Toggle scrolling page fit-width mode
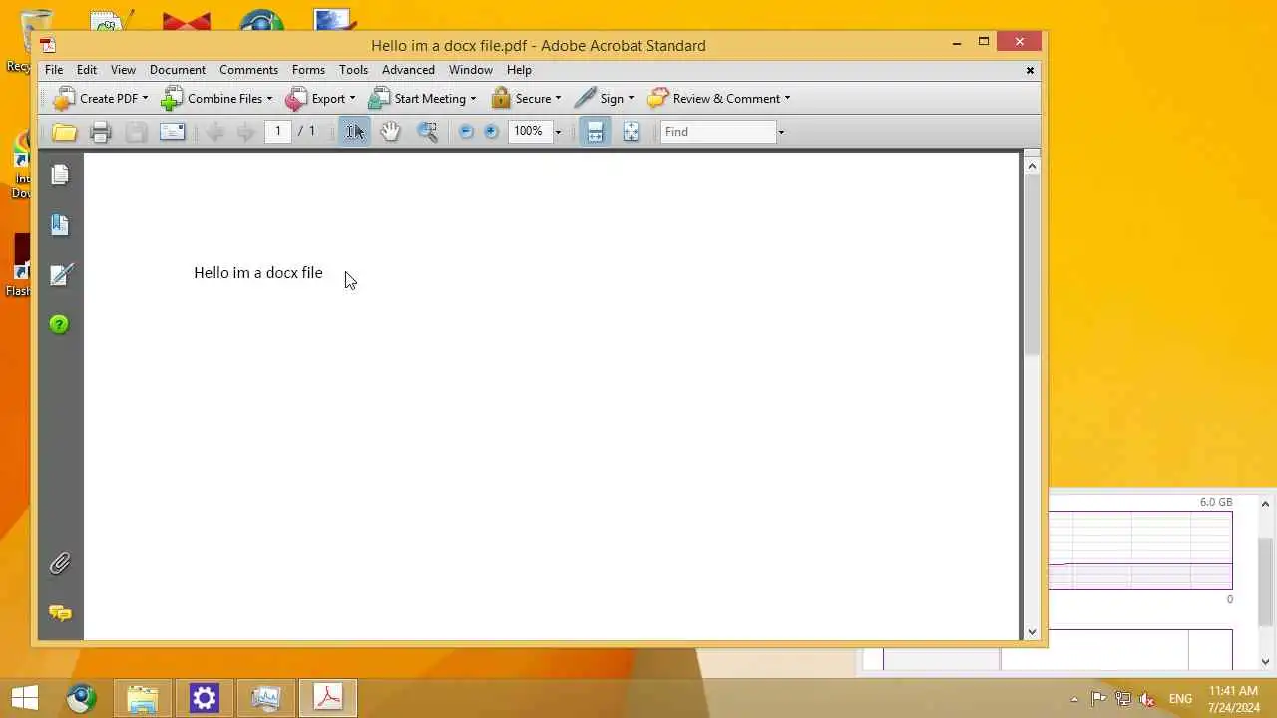 pos(595,132)
